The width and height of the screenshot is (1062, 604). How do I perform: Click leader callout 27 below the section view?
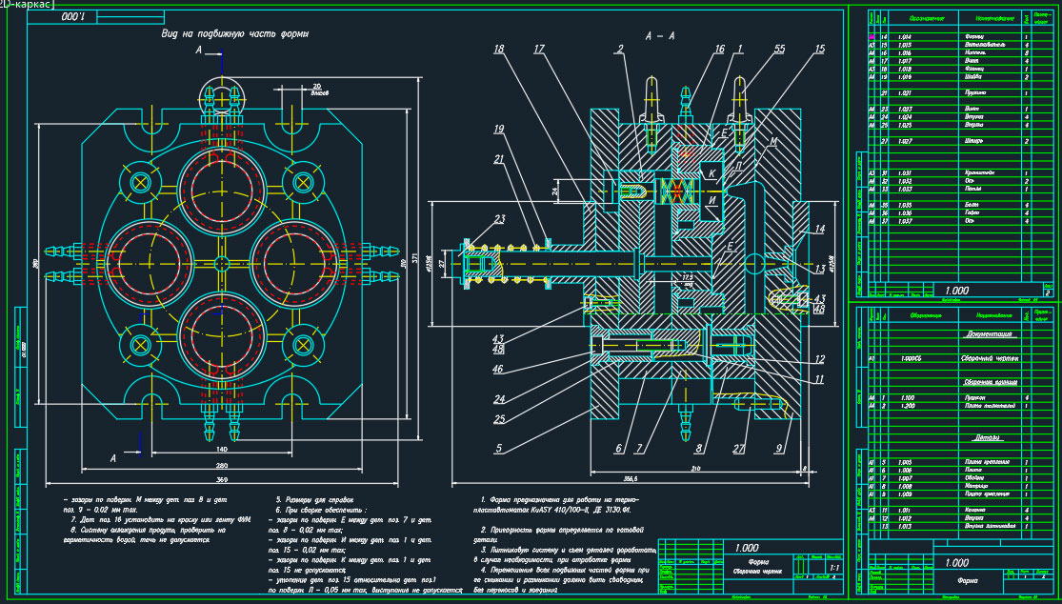[740, 449]
